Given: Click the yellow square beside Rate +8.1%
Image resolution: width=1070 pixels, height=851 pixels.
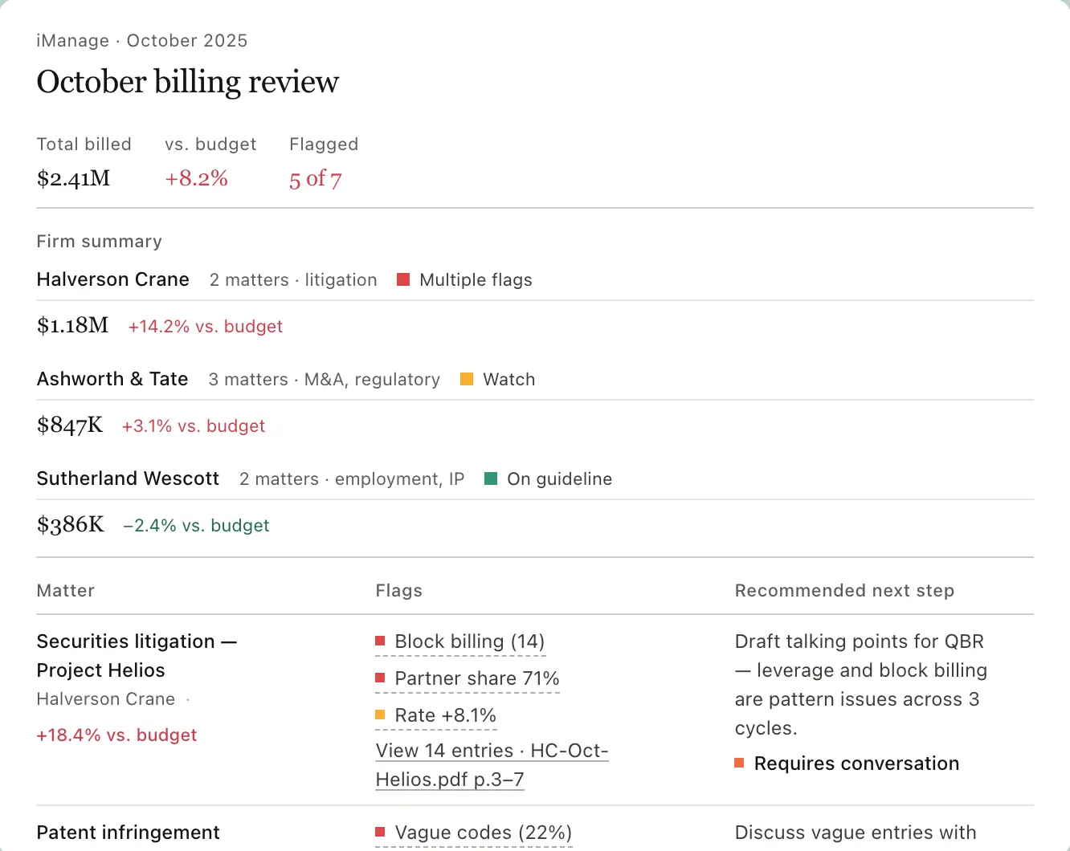Looking at the screenshot, I should (380, 715).
